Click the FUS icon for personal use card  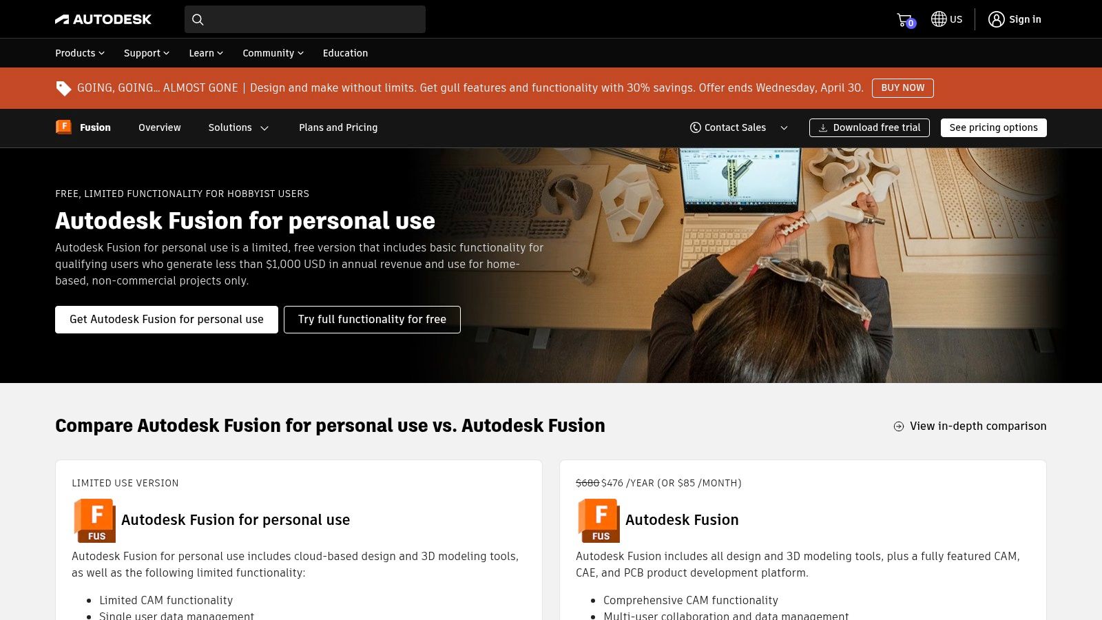[94, 520]
